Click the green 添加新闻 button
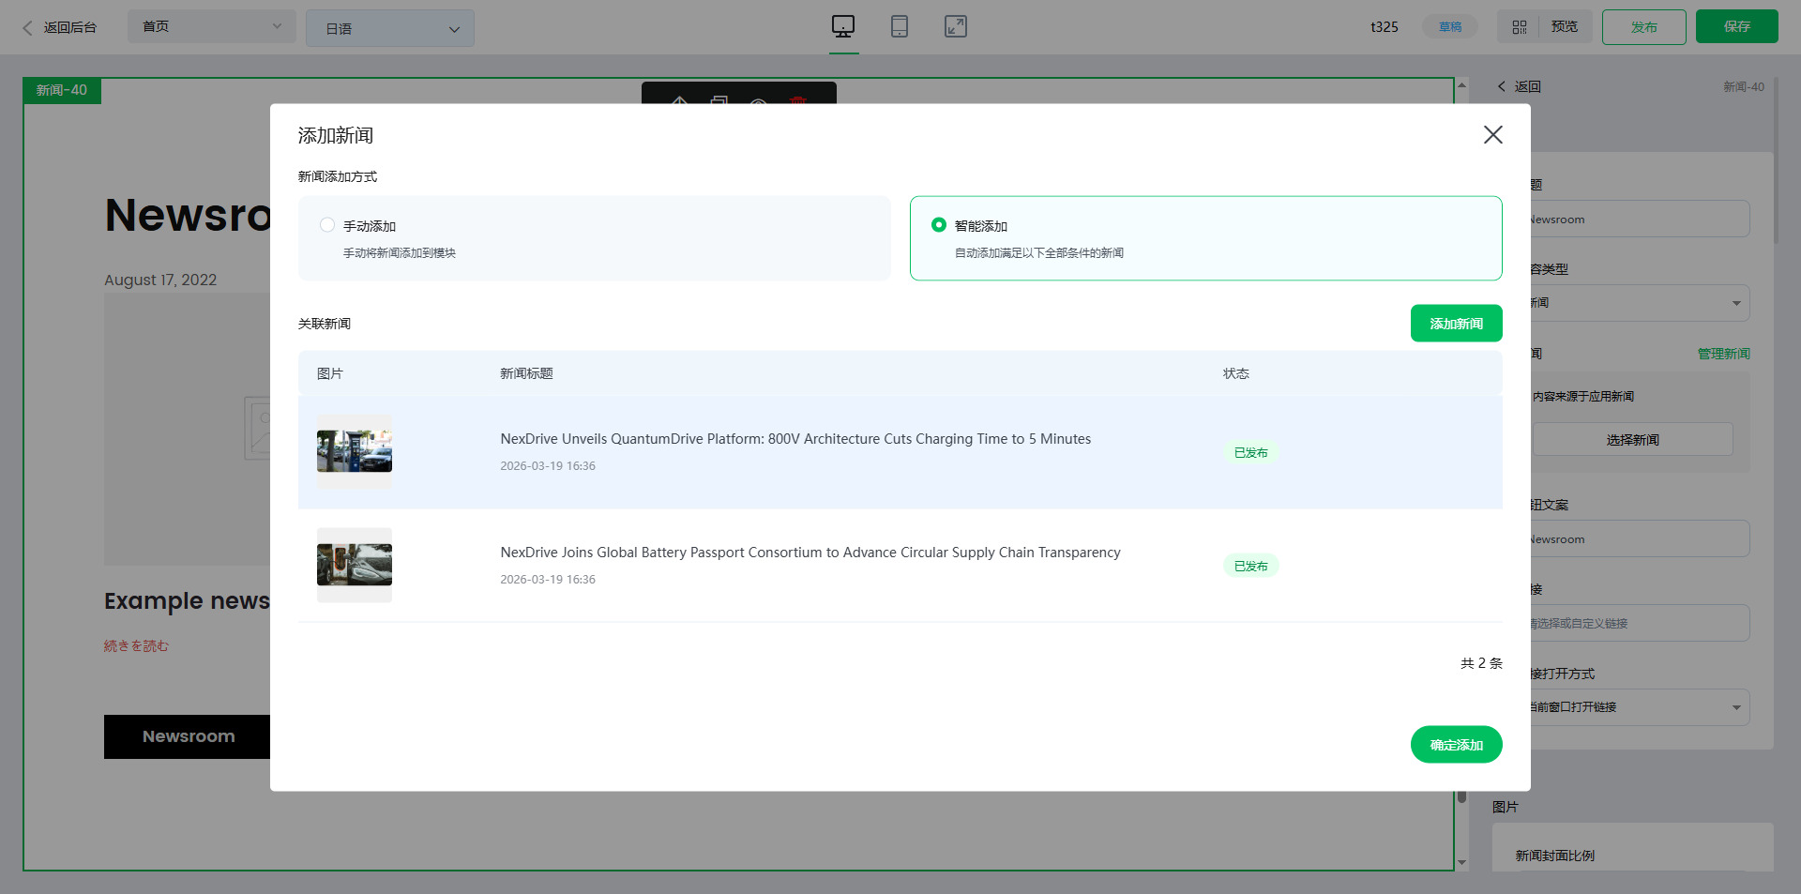 click(x=1456, y=324)
